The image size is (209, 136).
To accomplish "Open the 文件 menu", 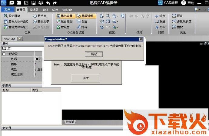I will [7, 9].
